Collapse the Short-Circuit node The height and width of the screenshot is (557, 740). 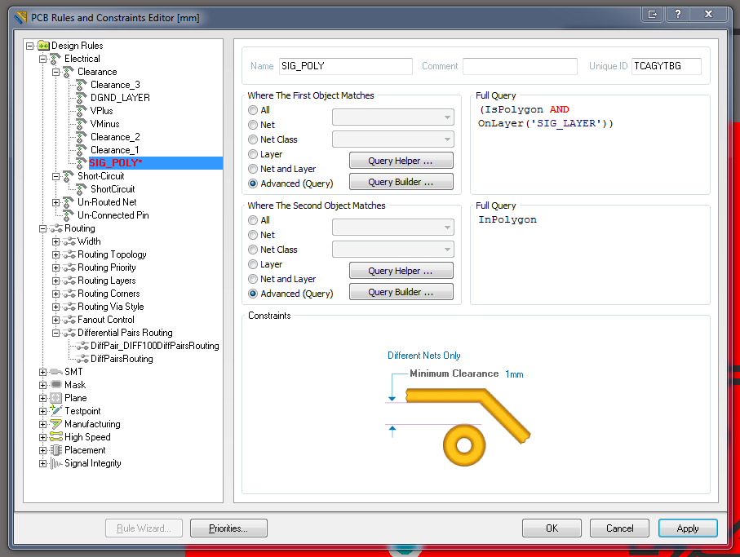[55, 176]
